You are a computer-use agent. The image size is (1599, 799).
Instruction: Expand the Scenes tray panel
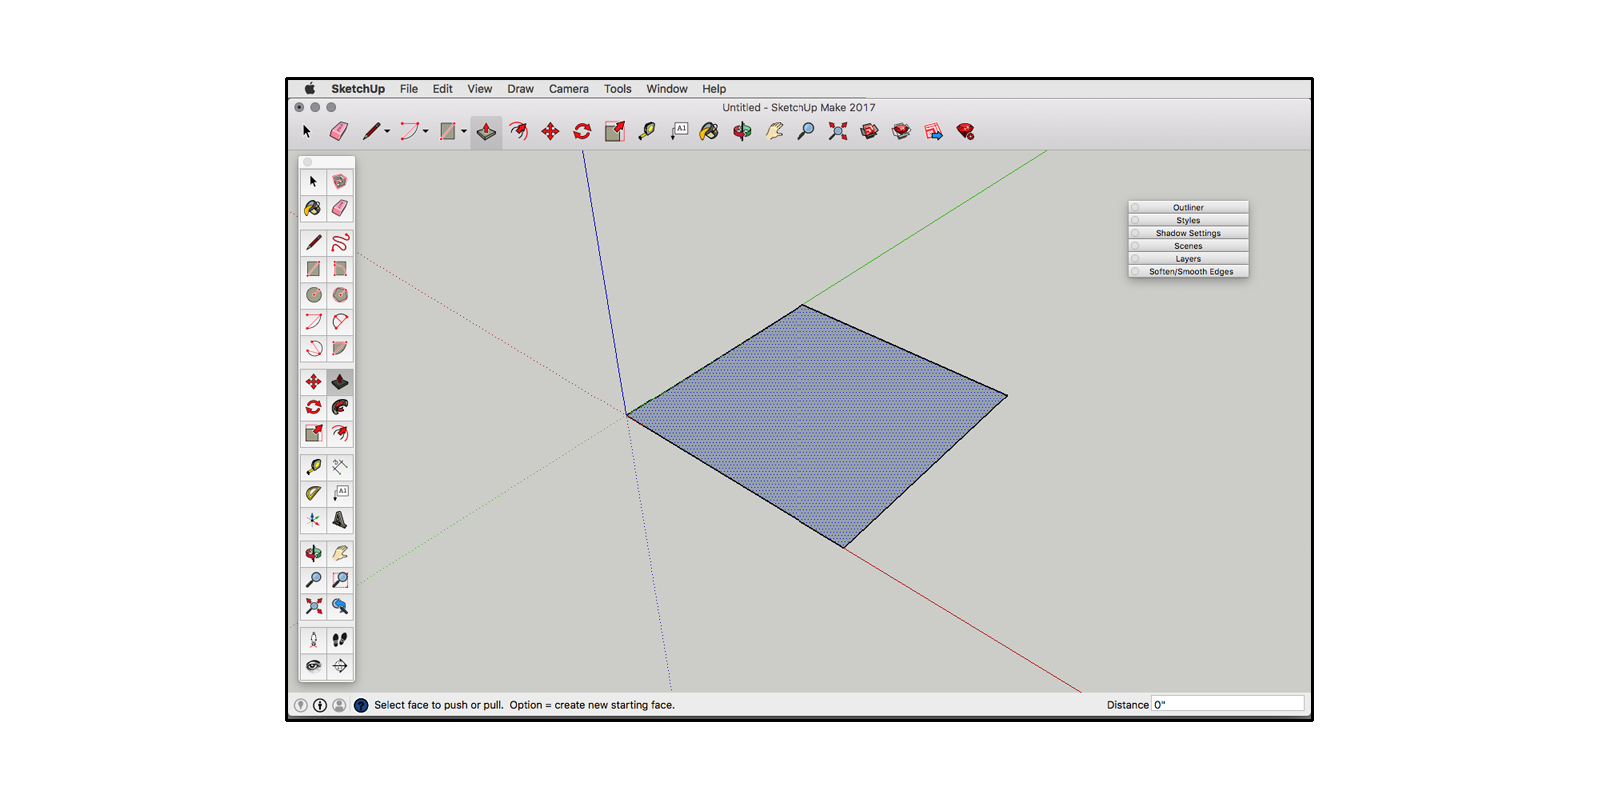[x=1188, y=246]
